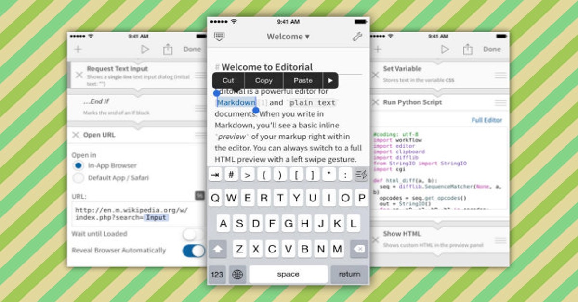This screenshot has width=578, height=302.
Task: Grab reorder handle of Set Variable action
Action: tap(500, 75)
